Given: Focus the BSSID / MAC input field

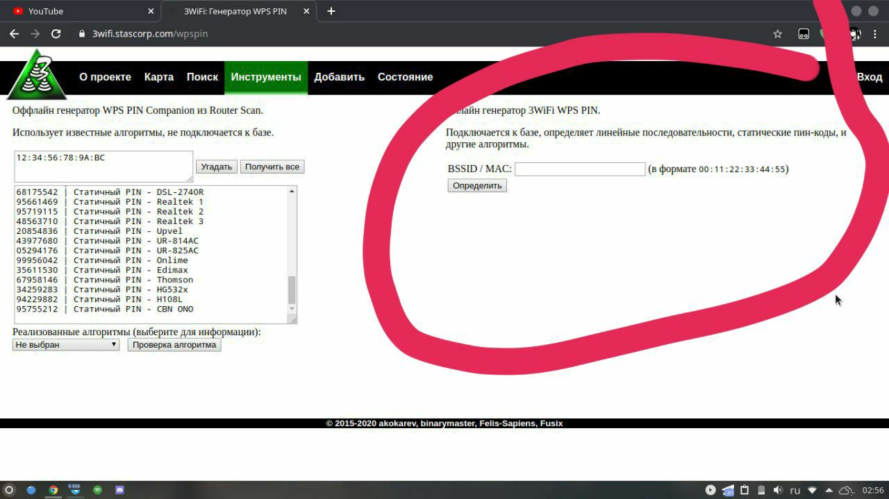Looking at the screenshot, I should point(580,169).
